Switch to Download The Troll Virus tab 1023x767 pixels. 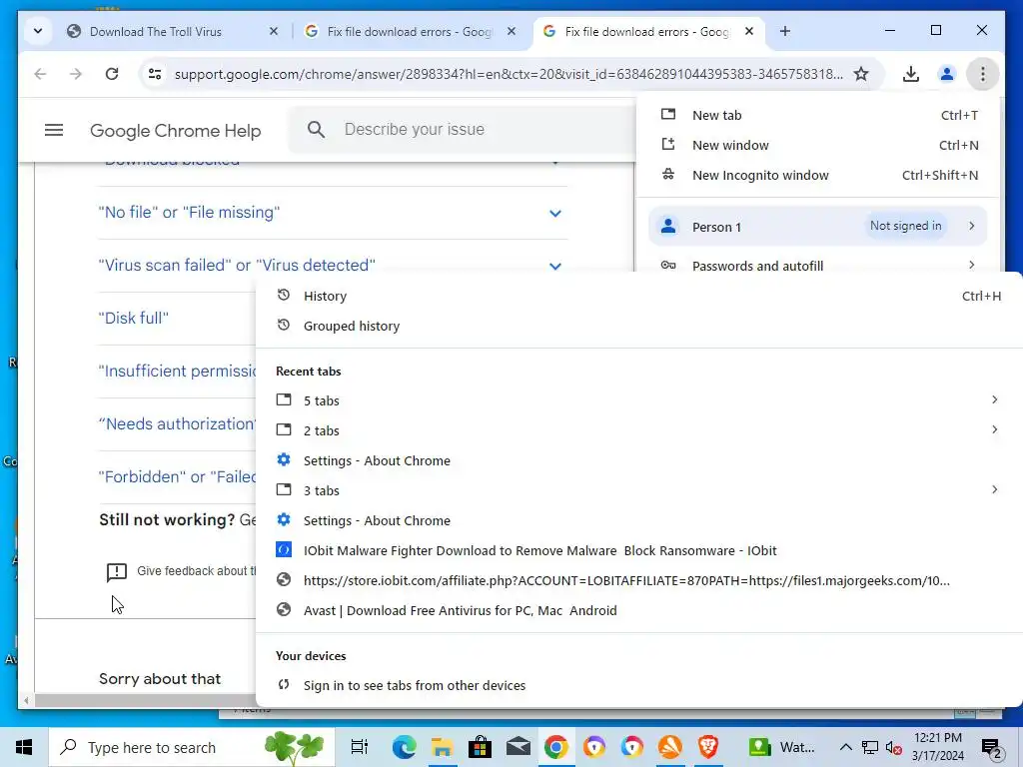tap(155, 31)
